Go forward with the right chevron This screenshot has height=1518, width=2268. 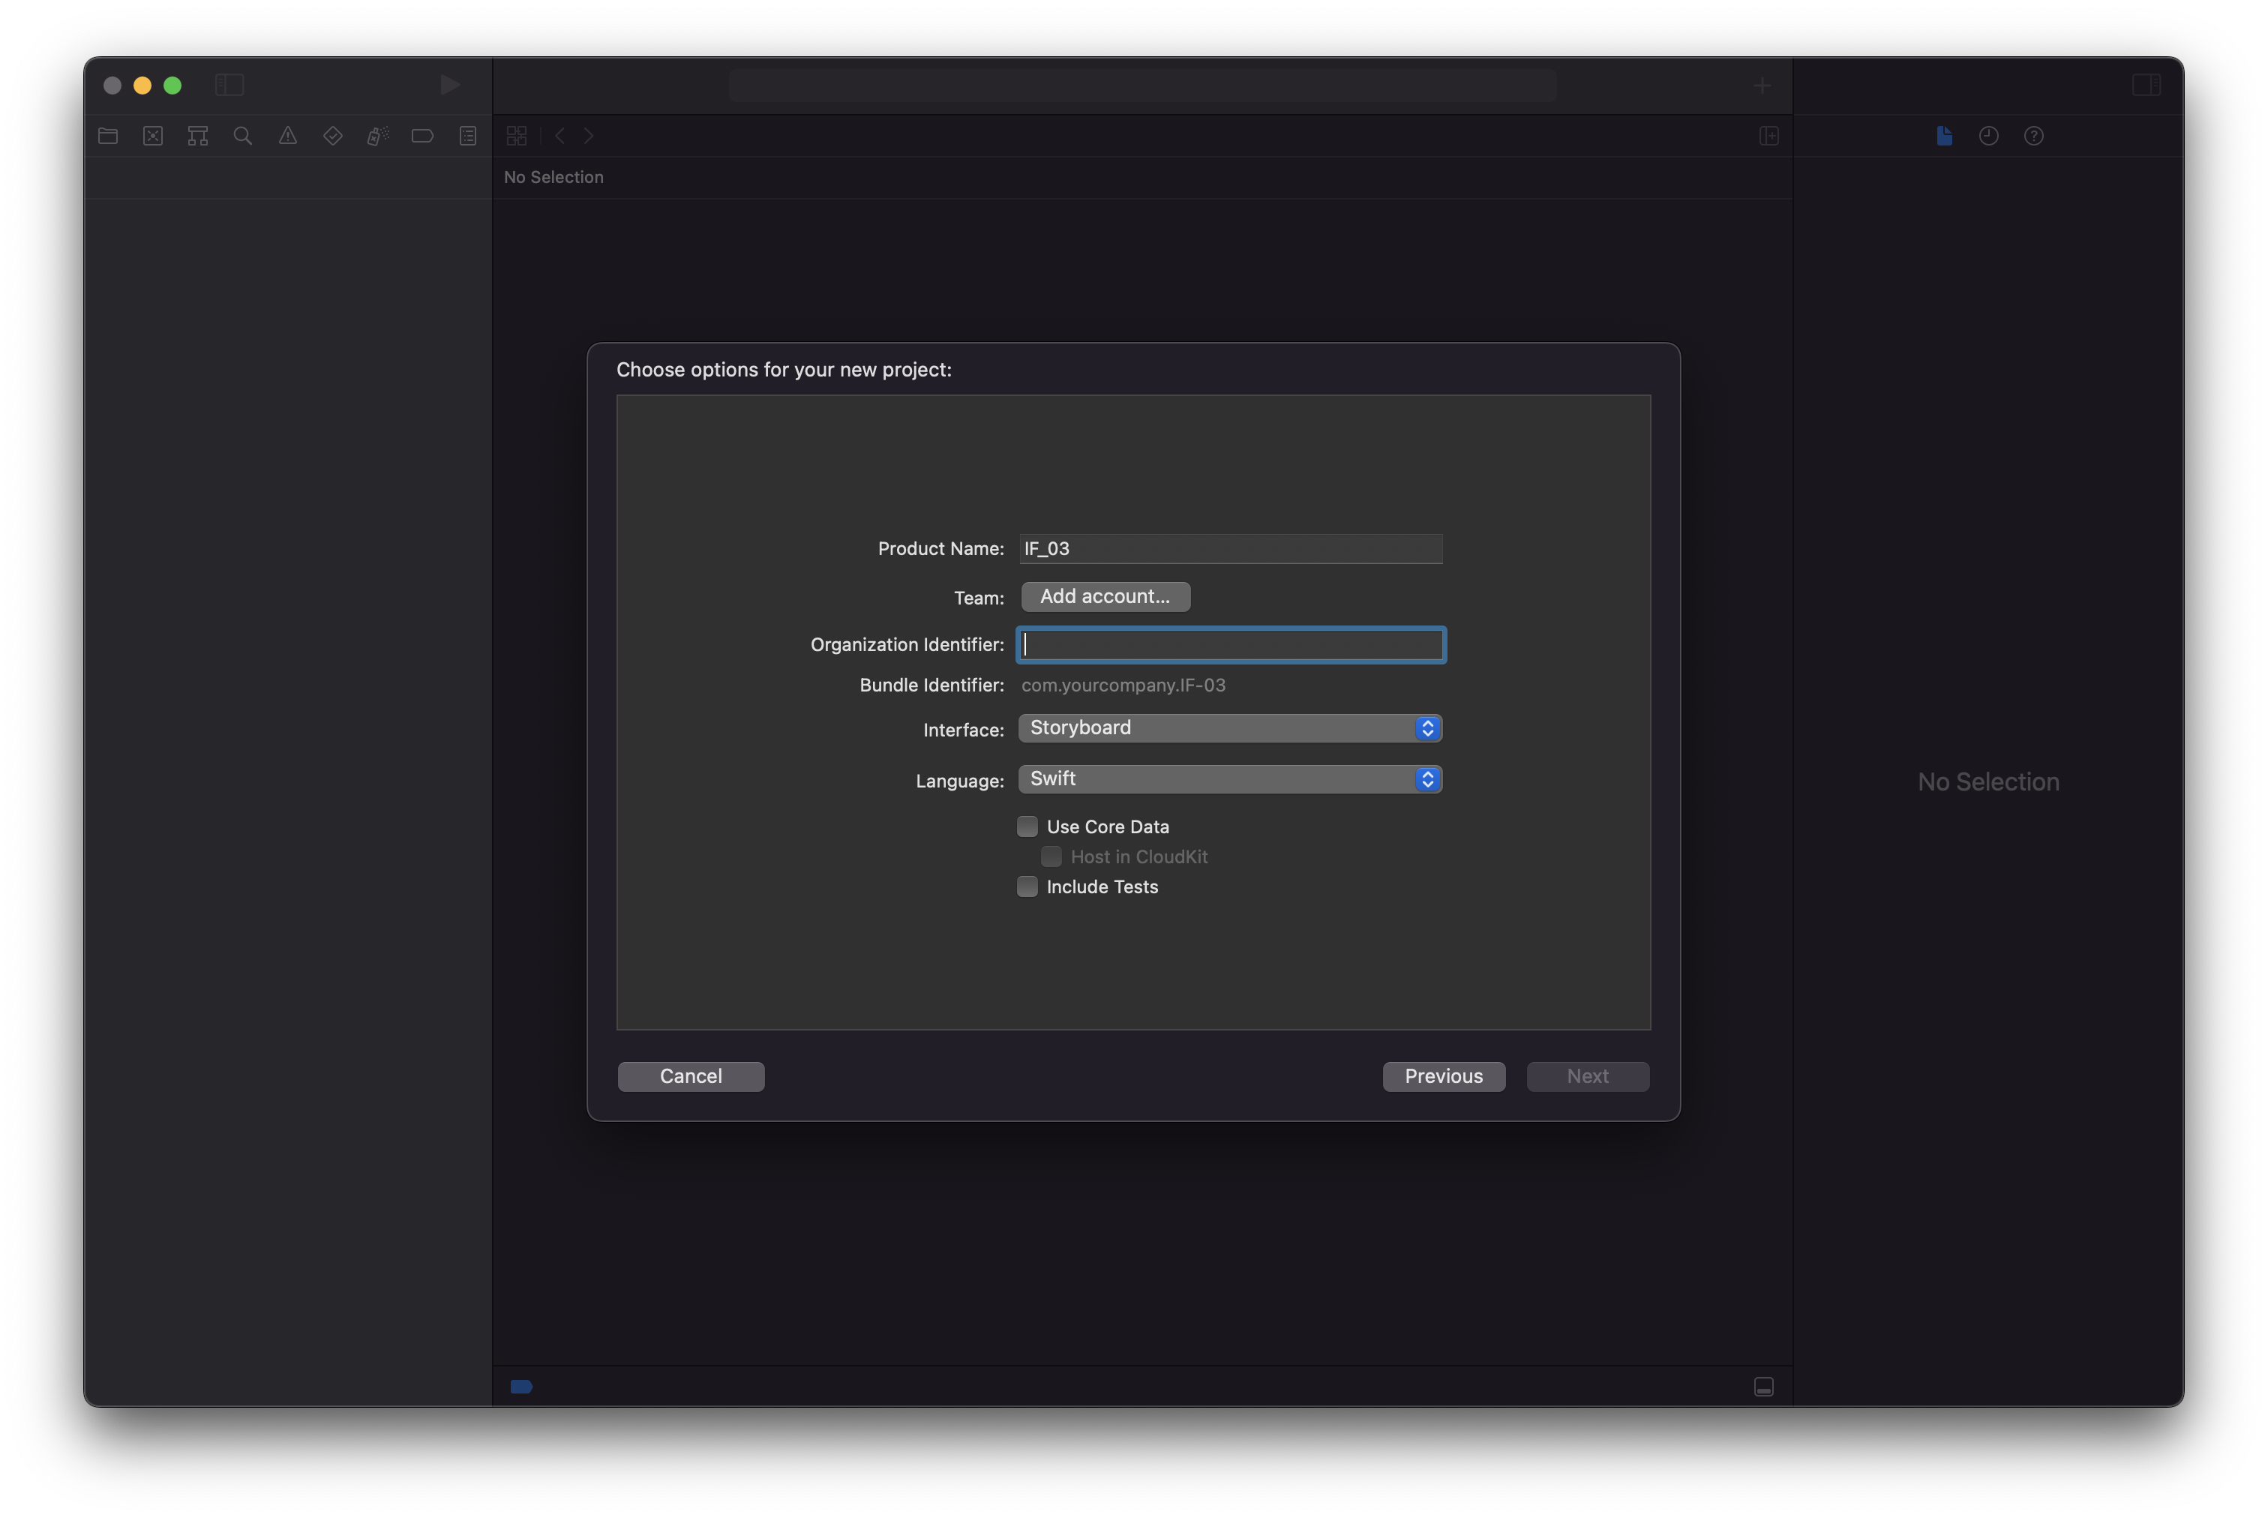589,136
